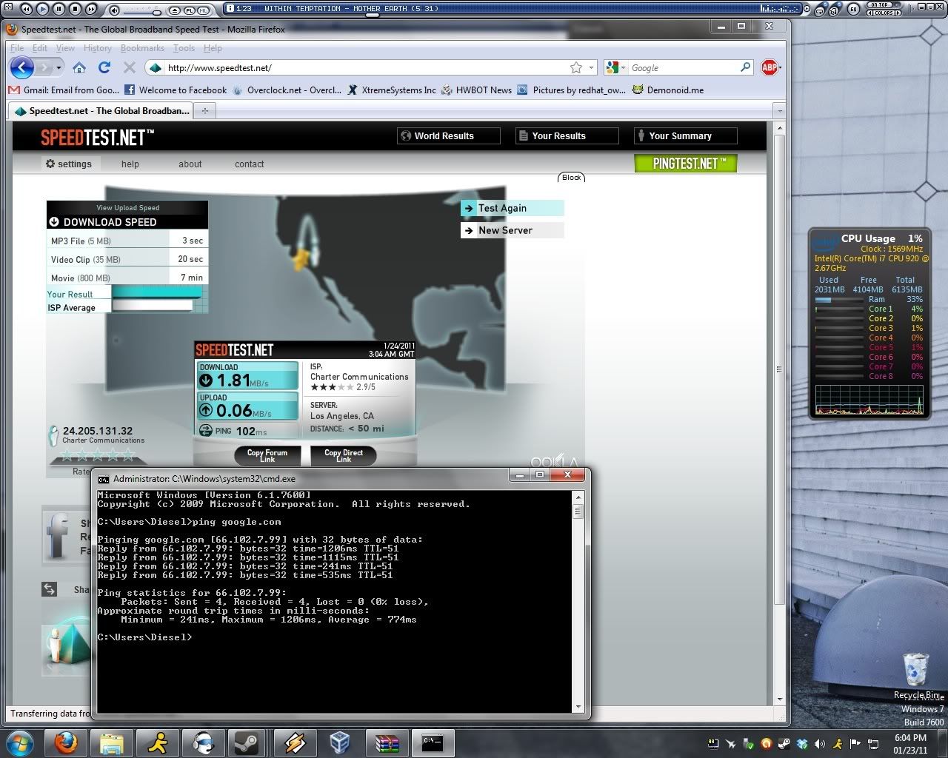Image resolution: width=948 pixels, height=758 pixels.
Task: Open URL bar dropdown arrow
Action: tap(591, 68)
